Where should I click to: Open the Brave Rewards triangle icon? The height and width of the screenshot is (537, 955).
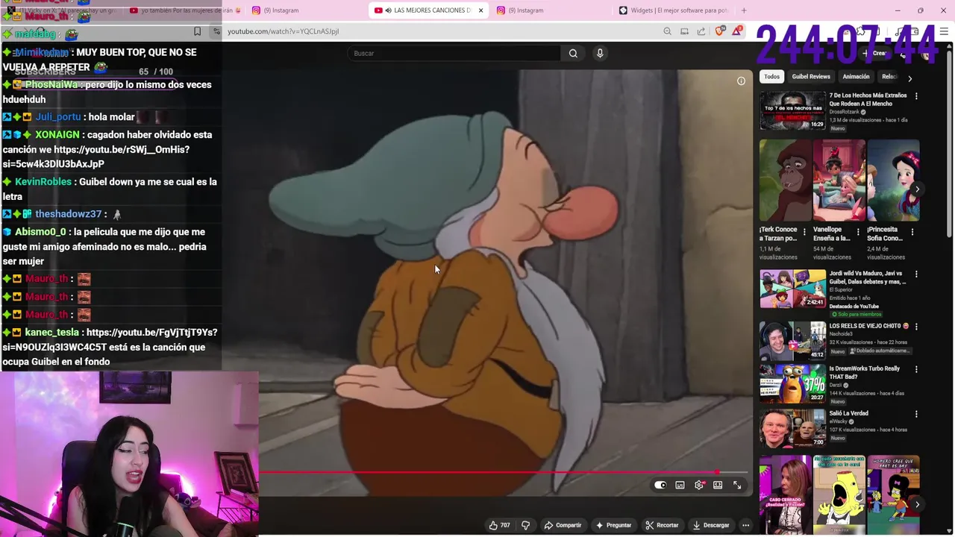tap(737, 31)
